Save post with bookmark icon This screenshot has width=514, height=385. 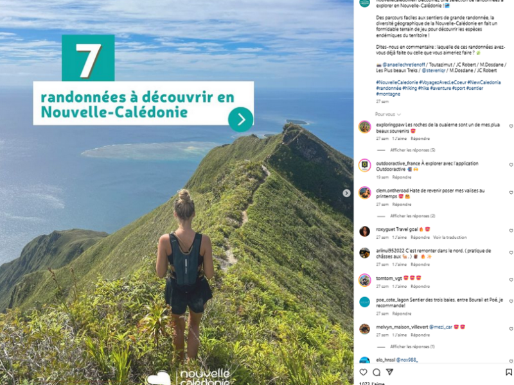pyautogui.click(x=509, y=372)
